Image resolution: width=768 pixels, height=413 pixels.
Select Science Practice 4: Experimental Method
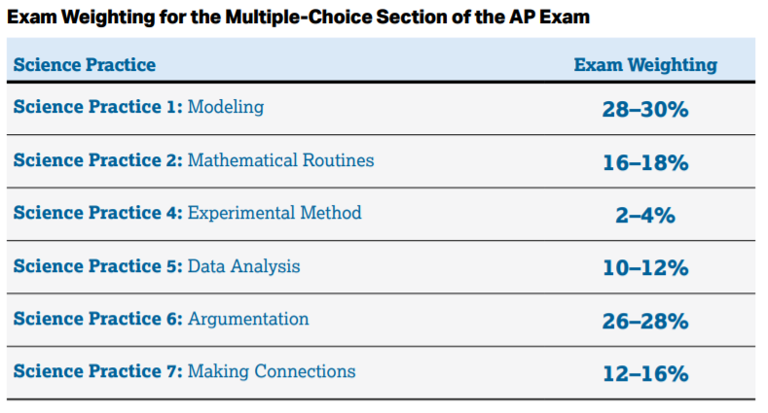[x=187, y=213]
